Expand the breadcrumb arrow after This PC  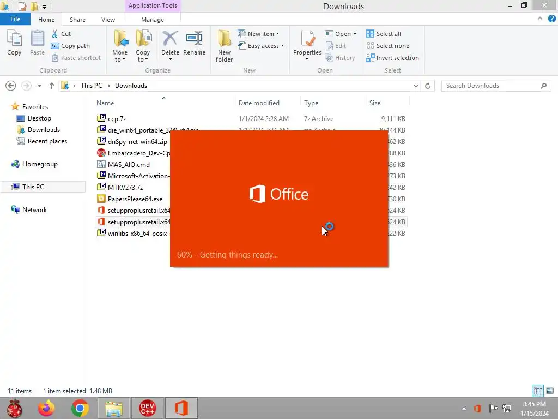pos(108,86)
